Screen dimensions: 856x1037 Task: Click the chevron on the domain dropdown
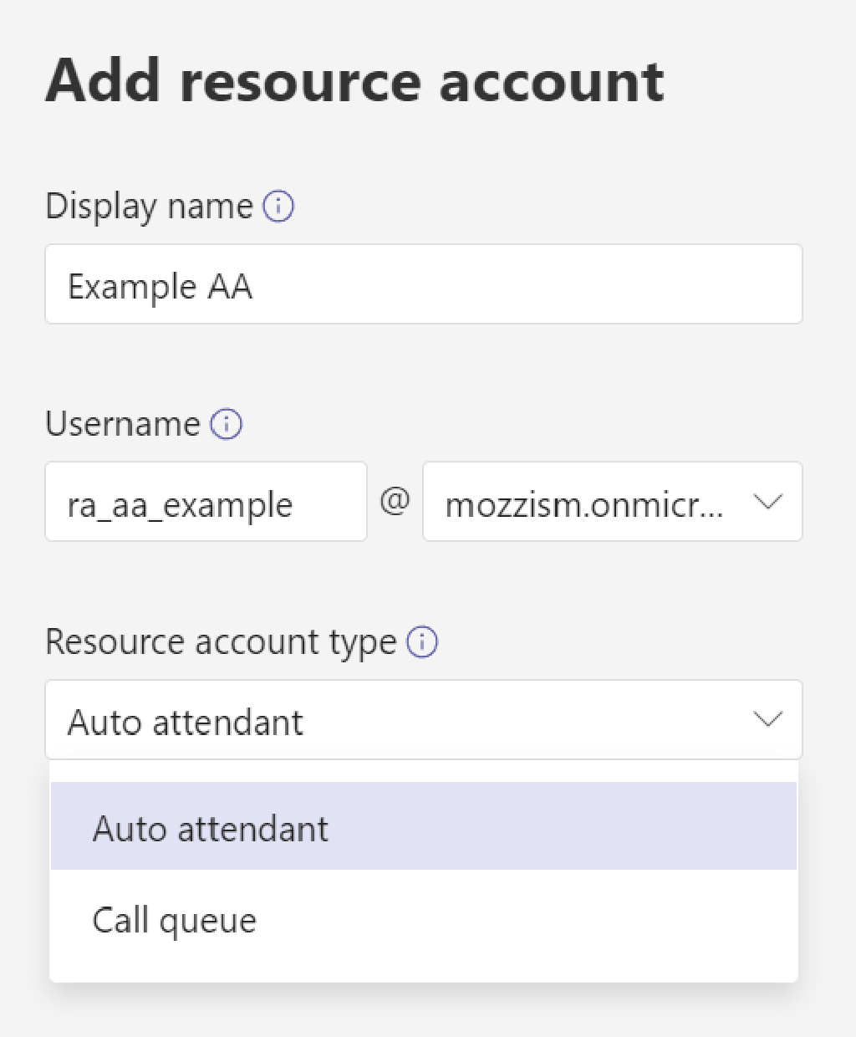point(768,502)
